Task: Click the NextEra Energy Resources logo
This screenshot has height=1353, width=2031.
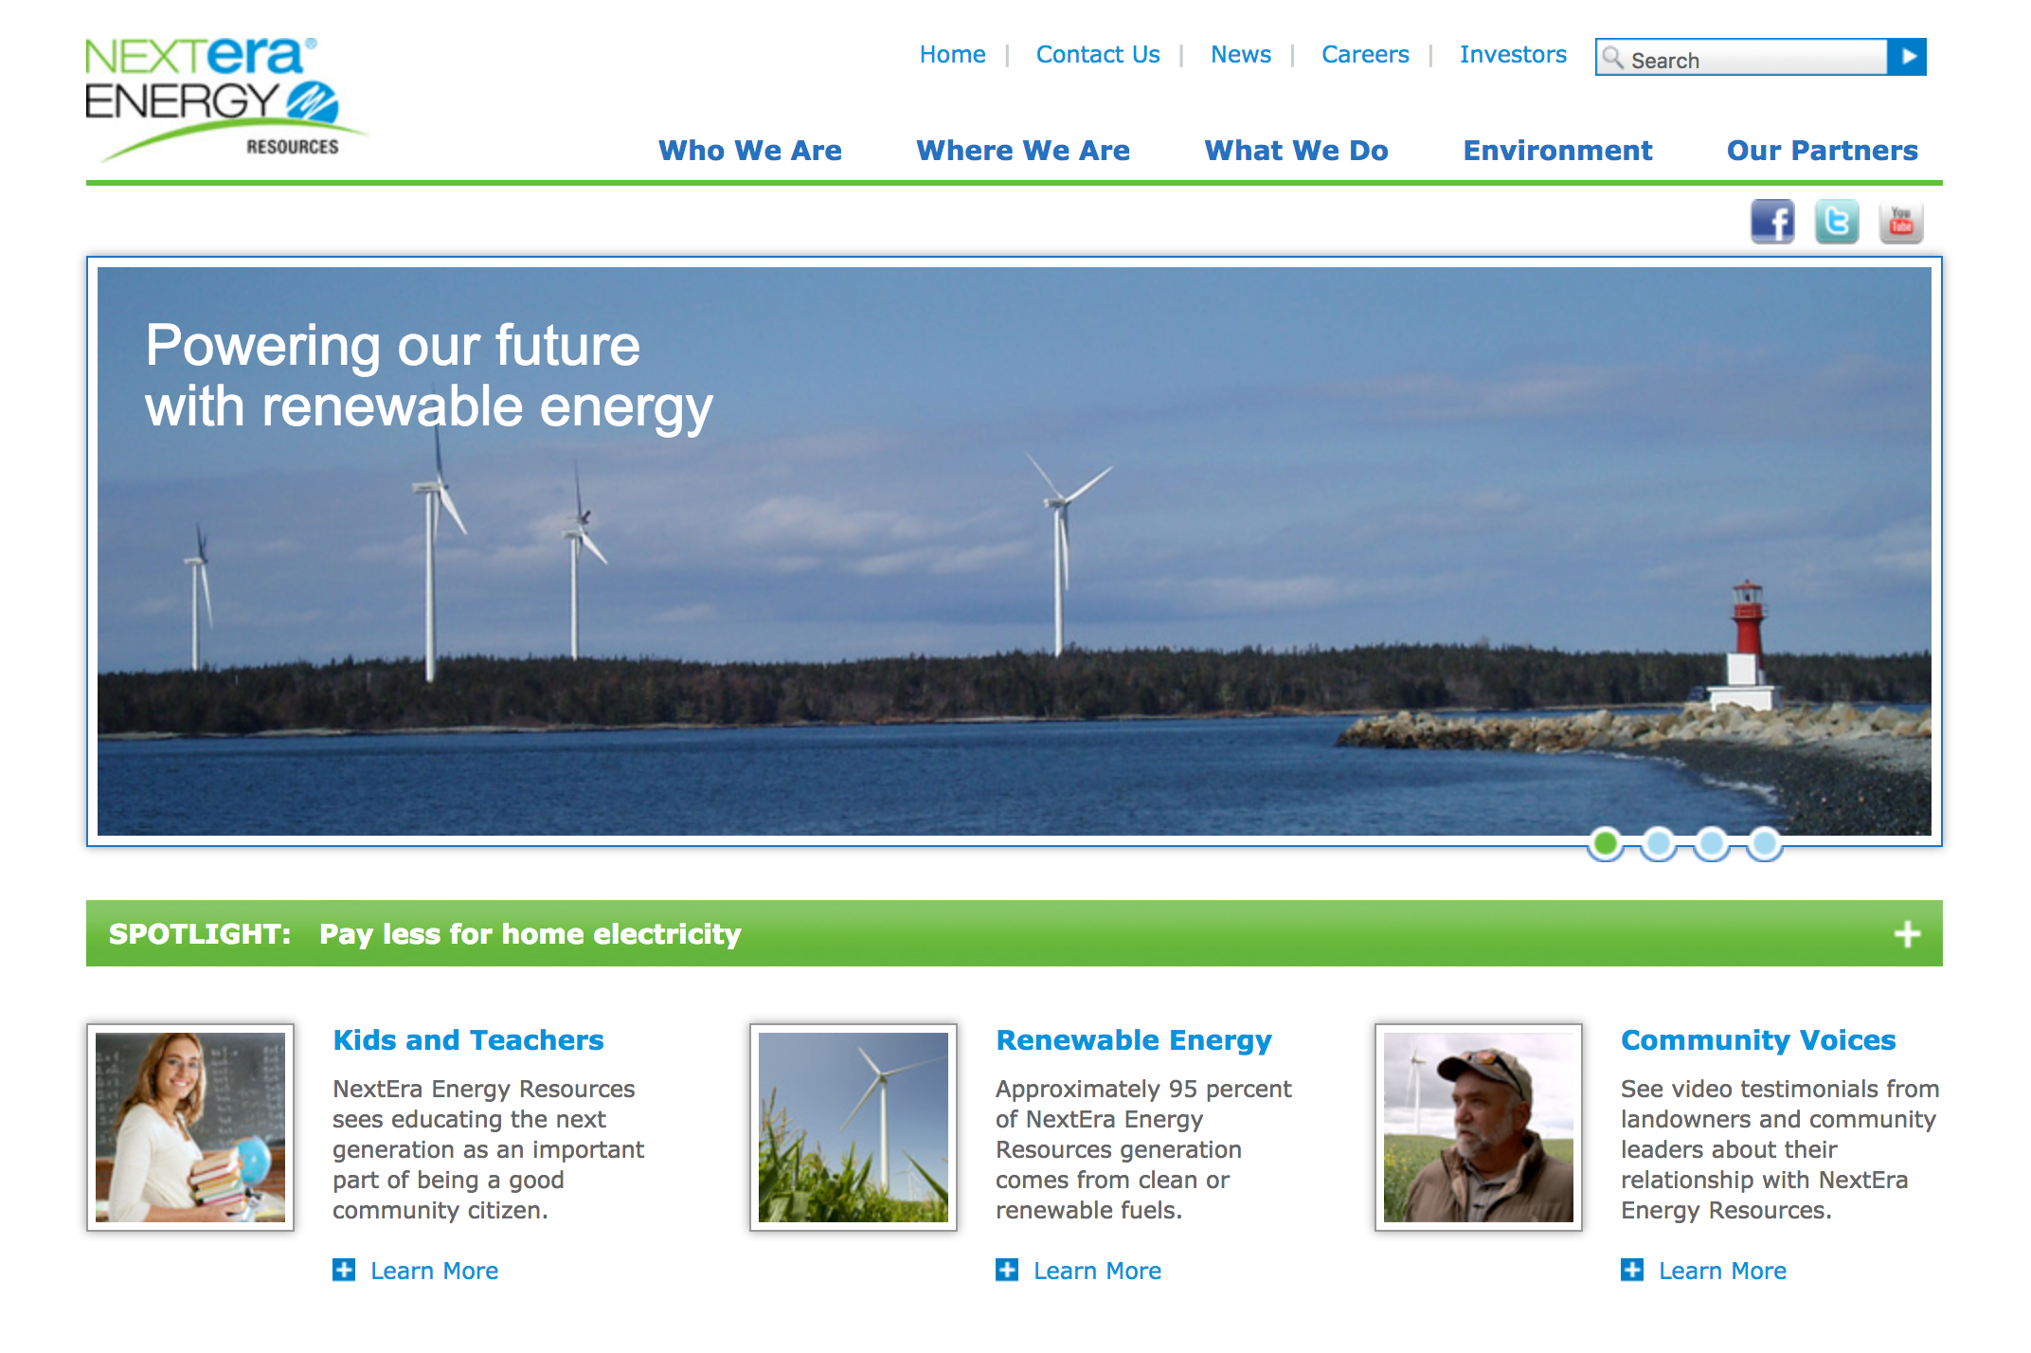Action: [x=224, y=98]
